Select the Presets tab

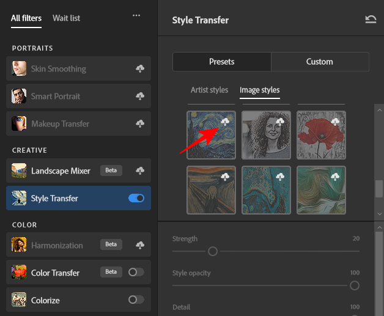pos(222,62)
